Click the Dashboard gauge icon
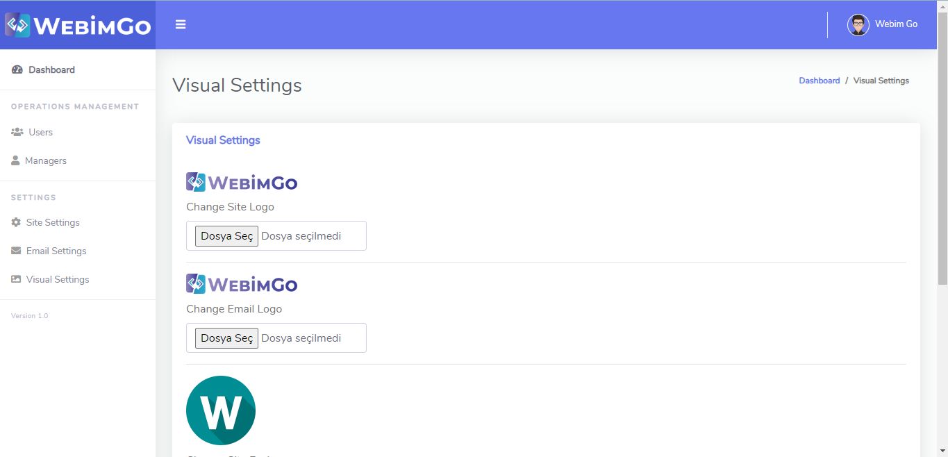 (17, 69)
